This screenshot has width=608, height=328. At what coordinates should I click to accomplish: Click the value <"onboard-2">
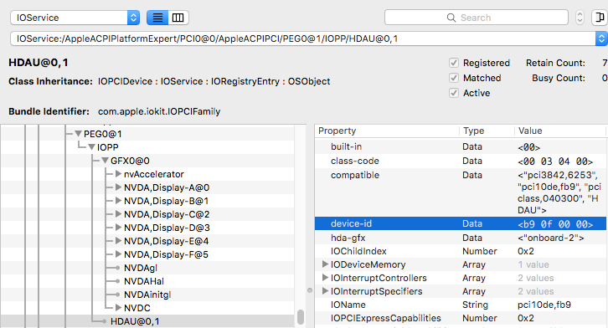pyautogui.click(x=550, y=238)
